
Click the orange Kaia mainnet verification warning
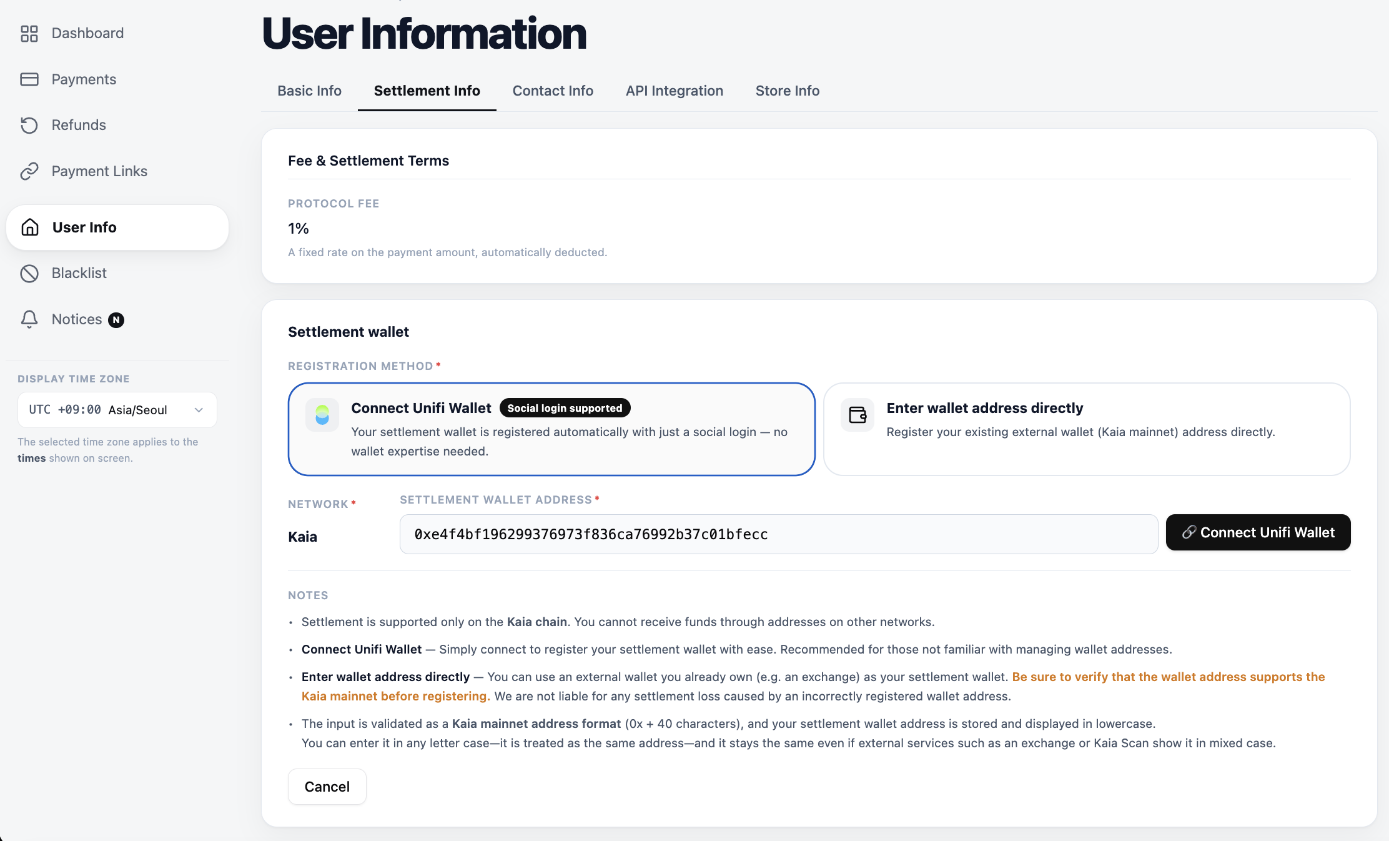pos(813,687)
